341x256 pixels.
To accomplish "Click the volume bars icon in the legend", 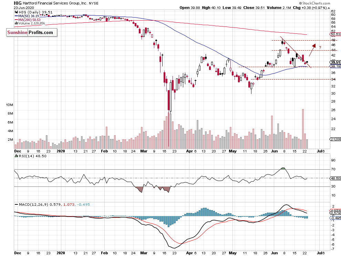I will click(x=16, y=23).
